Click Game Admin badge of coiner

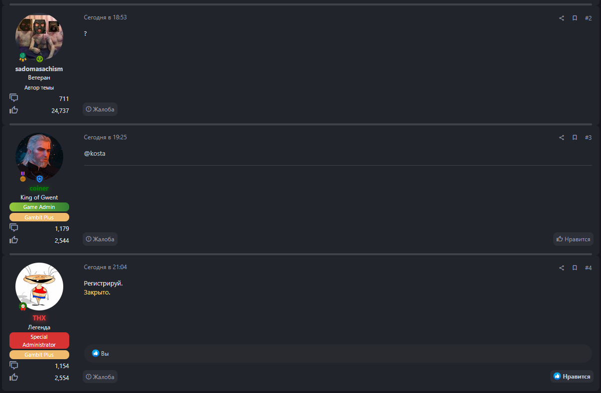(x=39, y=207)
